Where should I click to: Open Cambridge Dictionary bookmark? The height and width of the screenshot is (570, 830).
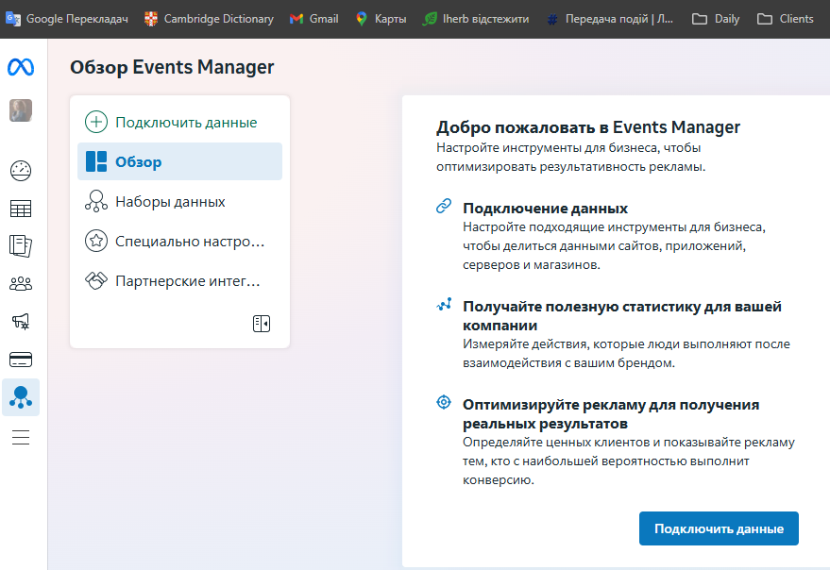(x=209, y=19)
